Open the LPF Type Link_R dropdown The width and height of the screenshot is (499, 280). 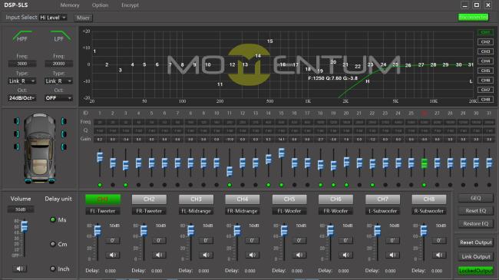[x=58, y=81]
